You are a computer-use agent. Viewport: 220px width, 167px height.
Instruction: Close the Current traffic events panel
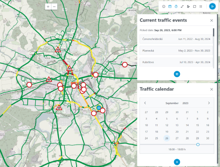click(x=212, y=20)
